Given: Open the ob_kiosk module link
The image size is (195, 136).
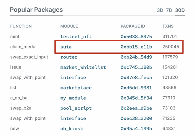Looking at the screenshot, I should click(x=72, y=128).
